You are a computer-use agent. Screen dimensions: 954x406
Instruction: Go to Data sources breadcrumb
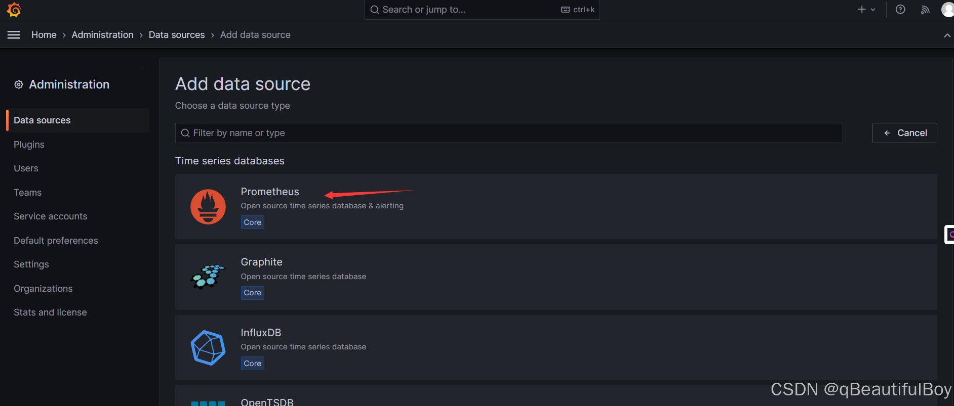tap(177, 35)
